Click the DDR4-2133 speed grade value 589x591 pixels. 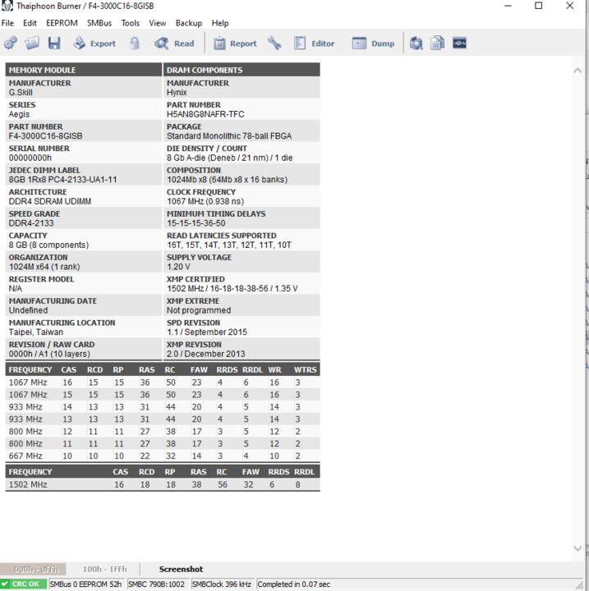[31, 223]
